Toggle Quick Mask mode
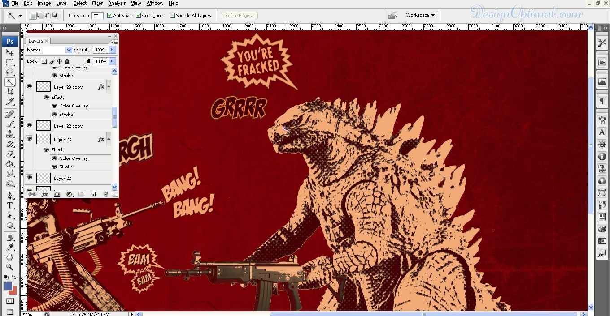The image size is (610, 316). 10,301
